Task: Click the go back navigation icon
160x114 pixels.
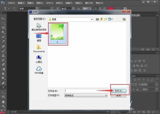Action: click(x=97, y=19)
